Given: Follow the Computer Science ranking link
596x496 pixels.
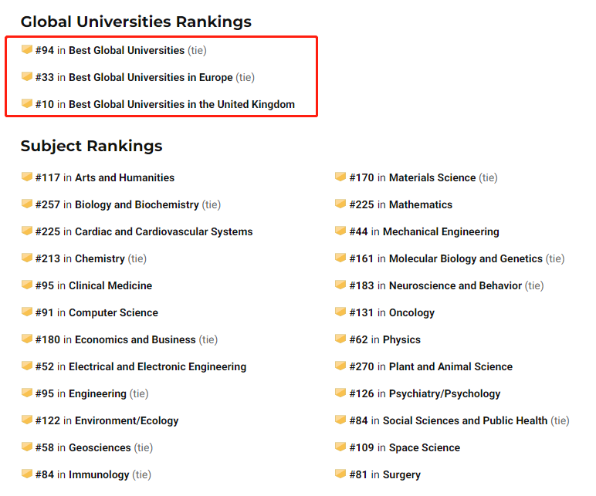Looking at the screenshot, I should [113, 312].
